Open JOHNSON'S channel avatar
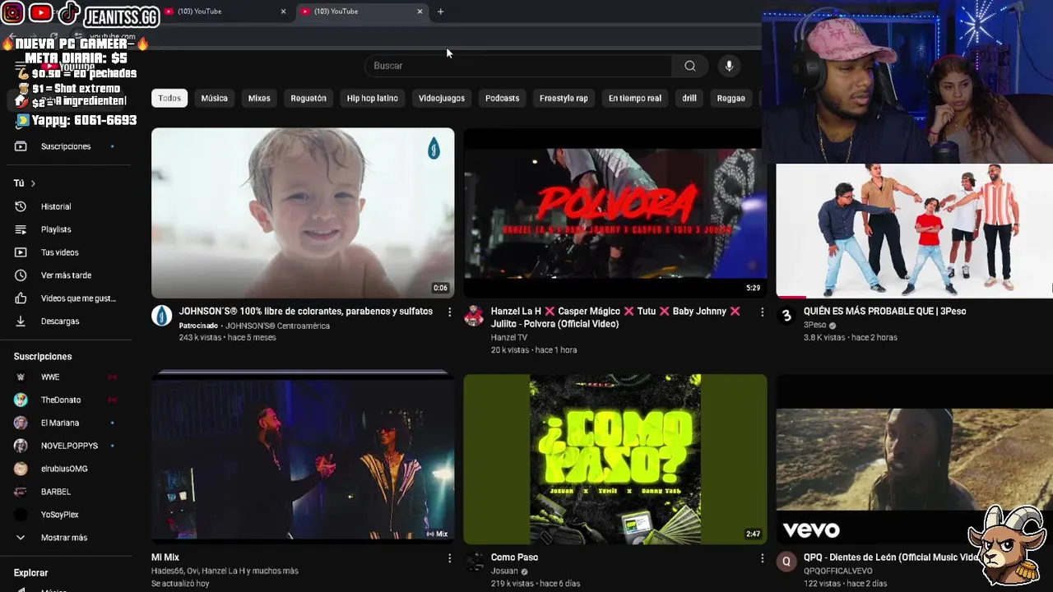 161,316
